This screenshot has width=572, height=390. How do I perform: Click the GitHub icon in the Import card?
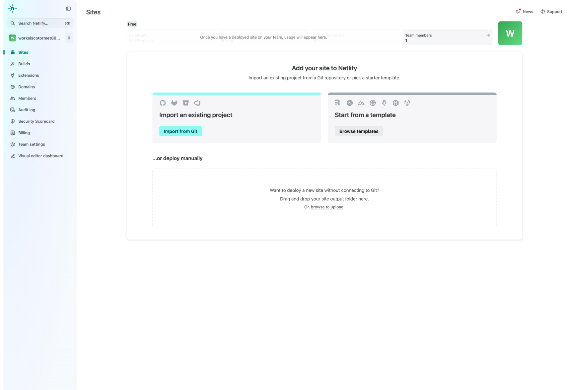[163, 103]
